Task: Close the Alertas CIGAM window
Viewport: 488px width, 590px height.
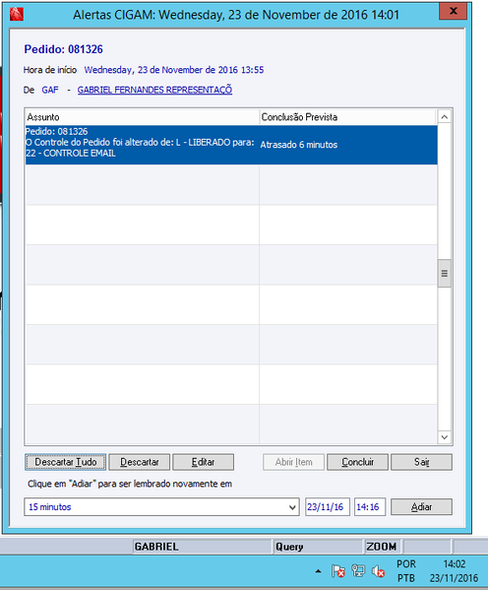Action: 453,11
